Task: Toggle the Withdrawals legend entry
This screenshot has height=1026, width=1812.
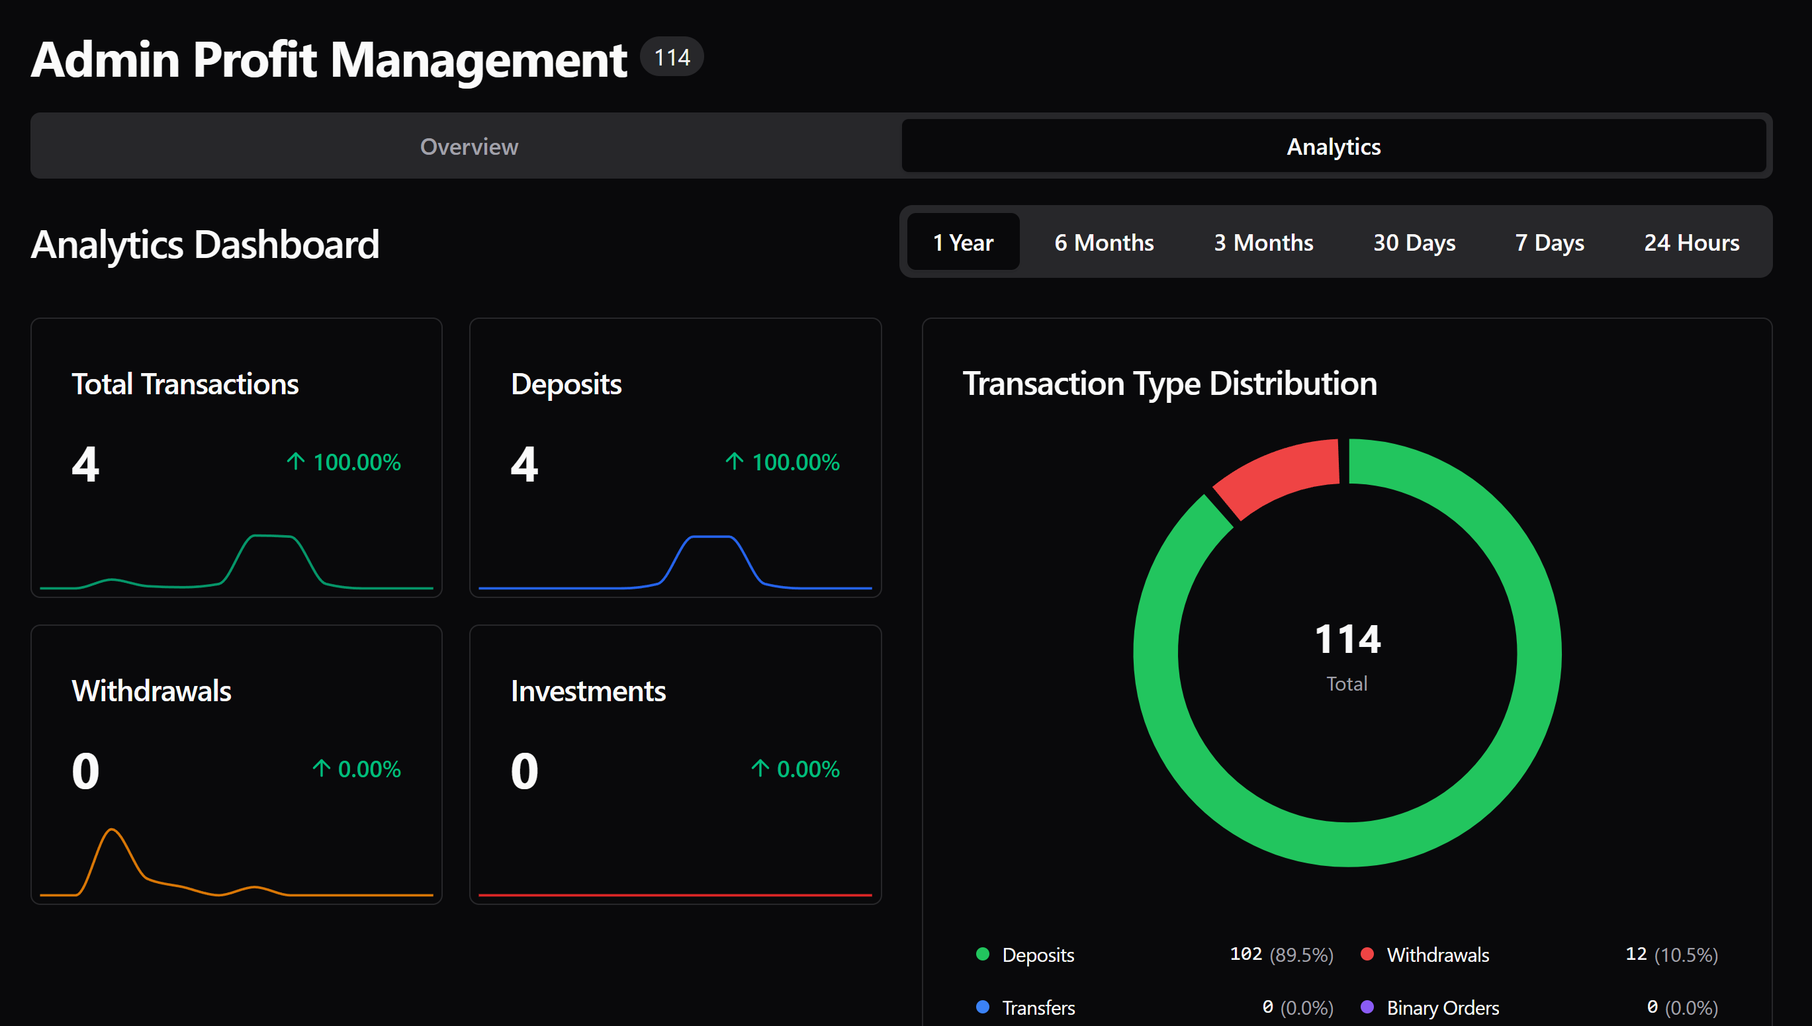Action: (x=1437, y=955)
